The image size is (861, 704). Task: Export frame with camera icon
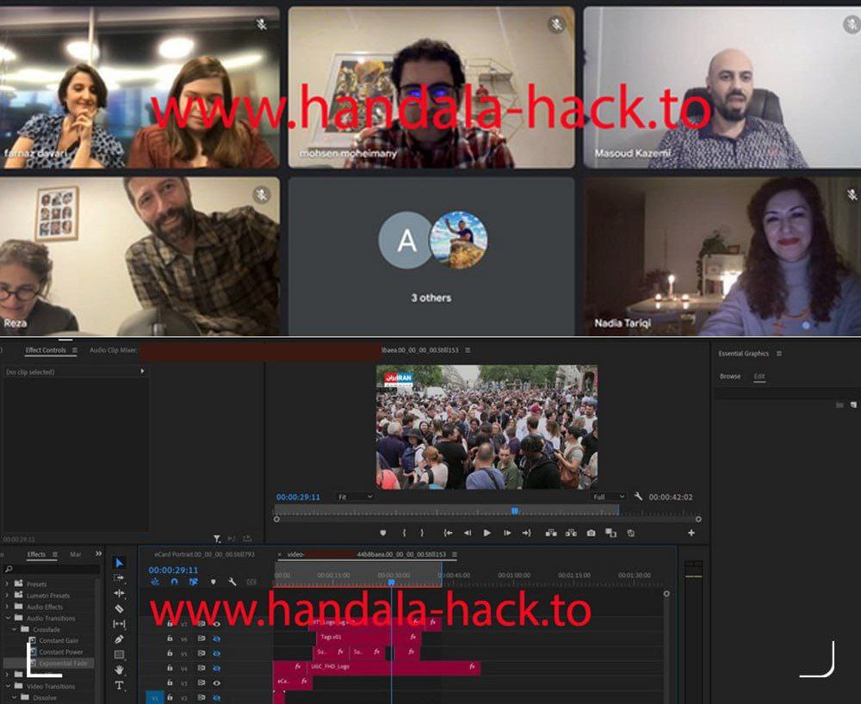point(591,533)
